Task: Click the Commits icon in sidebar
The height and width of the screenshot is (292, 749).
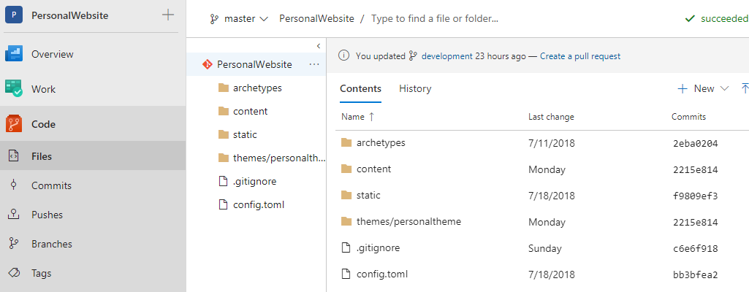Action: pyautogui.click(x=14, y=185)
